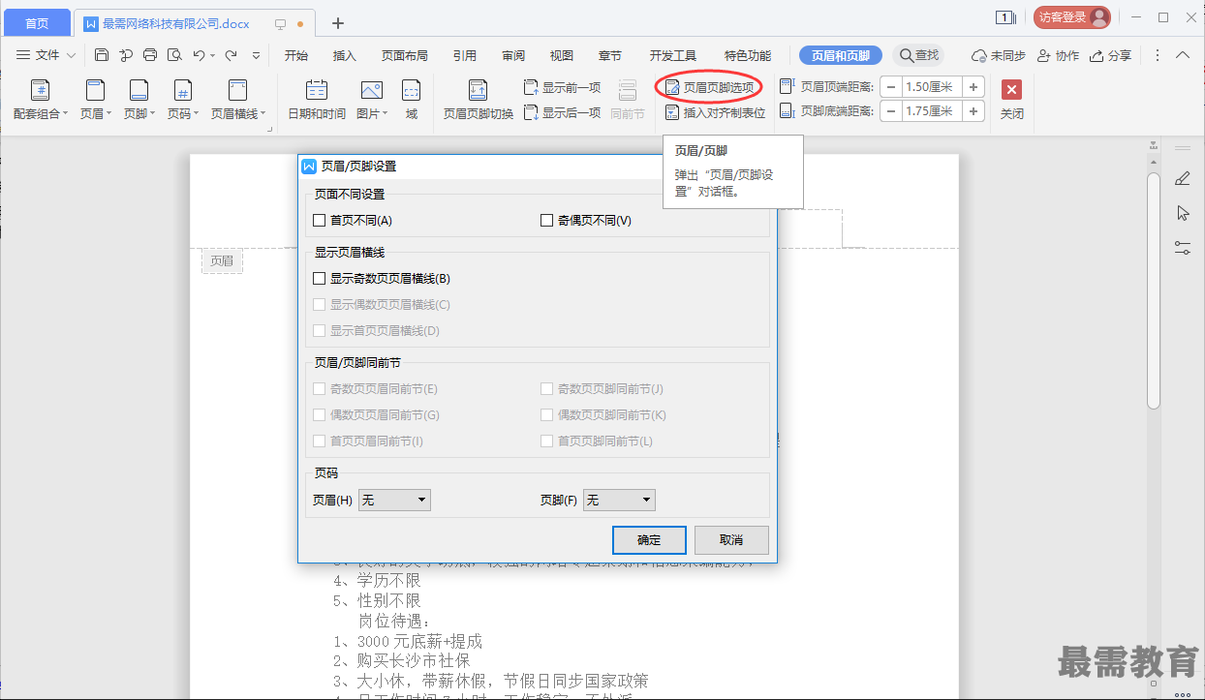Increase 页脚底端距离 with plus button
The height and width of the screenshot is (700, 1205).
click(x=974, y=111)
